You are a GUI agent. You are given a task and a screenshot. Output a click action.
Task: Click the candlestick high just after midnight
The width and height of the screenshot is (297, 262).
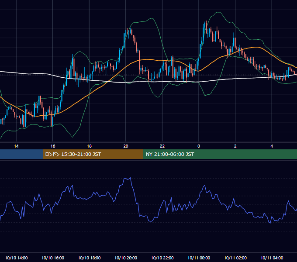click(205, 22)
